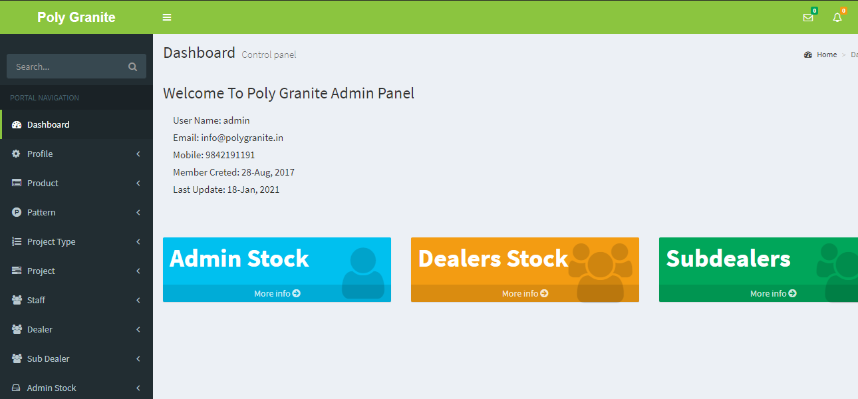Click the search magnifier icon

point(132,66)
